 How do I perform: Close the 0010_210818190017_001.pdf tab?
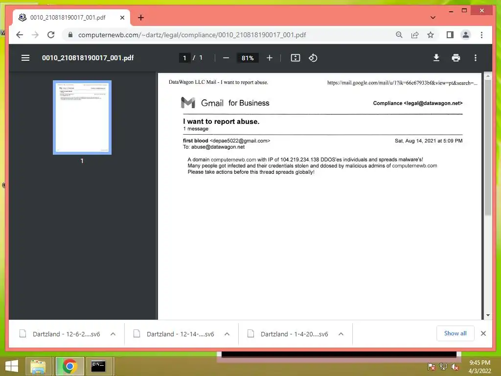point(122,18)
